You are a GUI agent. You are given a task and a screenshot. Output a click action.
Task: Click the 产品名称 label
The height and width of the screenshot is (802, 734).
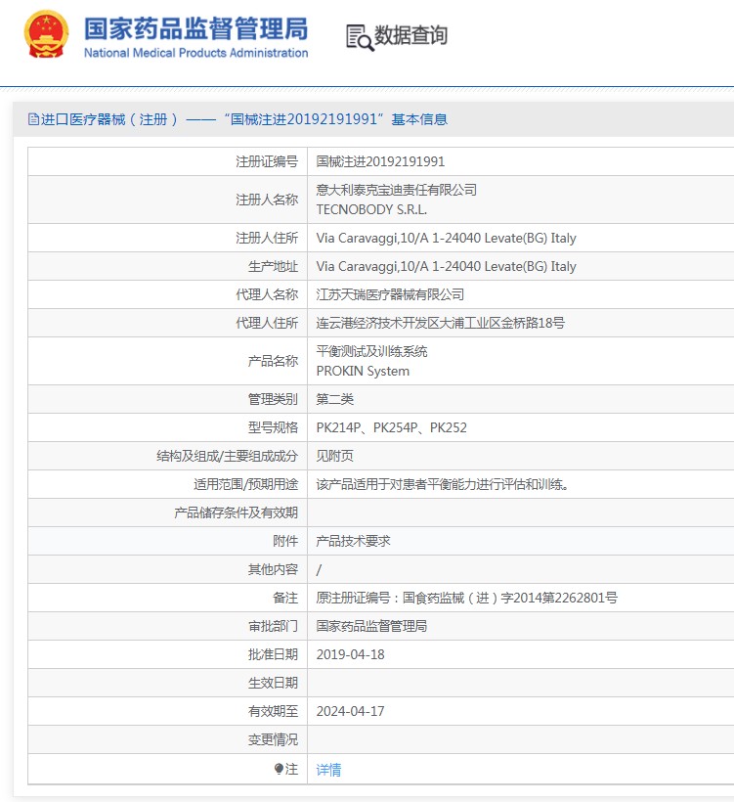tap(273, 361)
